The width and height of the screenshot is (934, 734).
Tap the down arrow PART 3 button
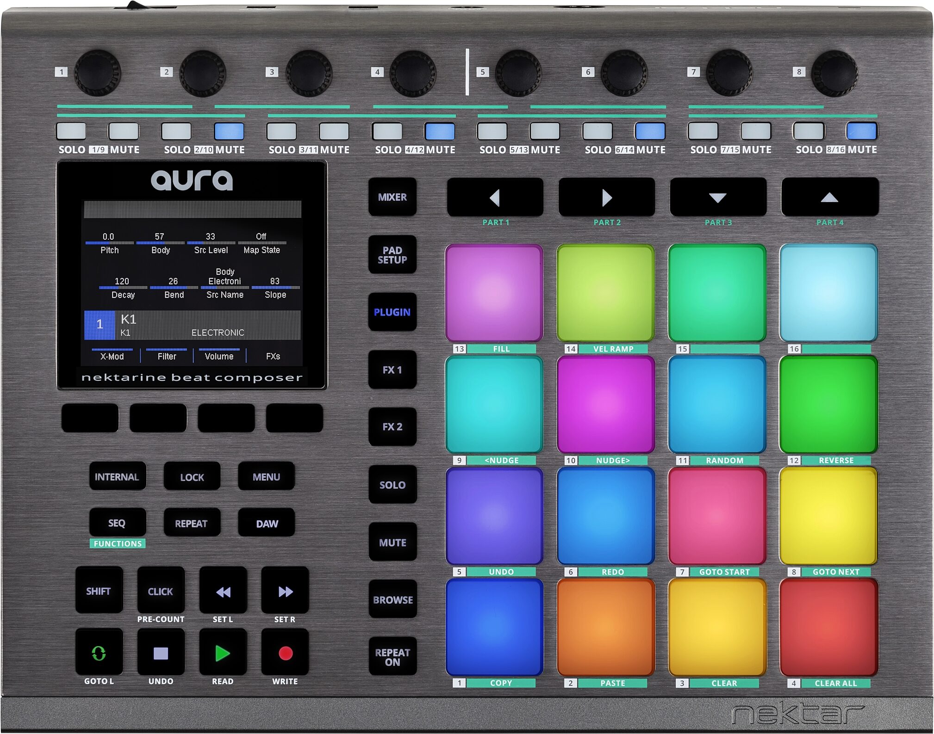718,197
